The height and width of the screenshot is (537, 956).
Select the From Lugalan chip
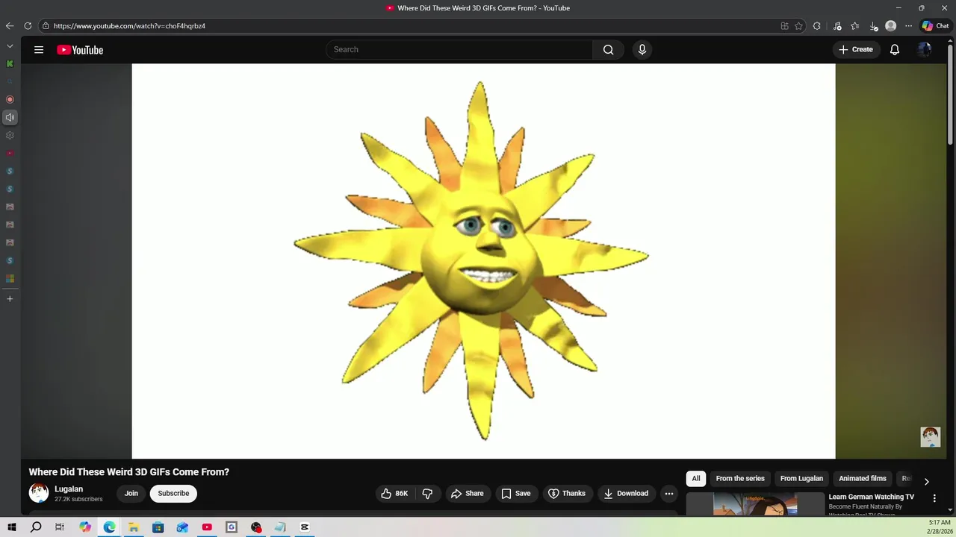801,479
